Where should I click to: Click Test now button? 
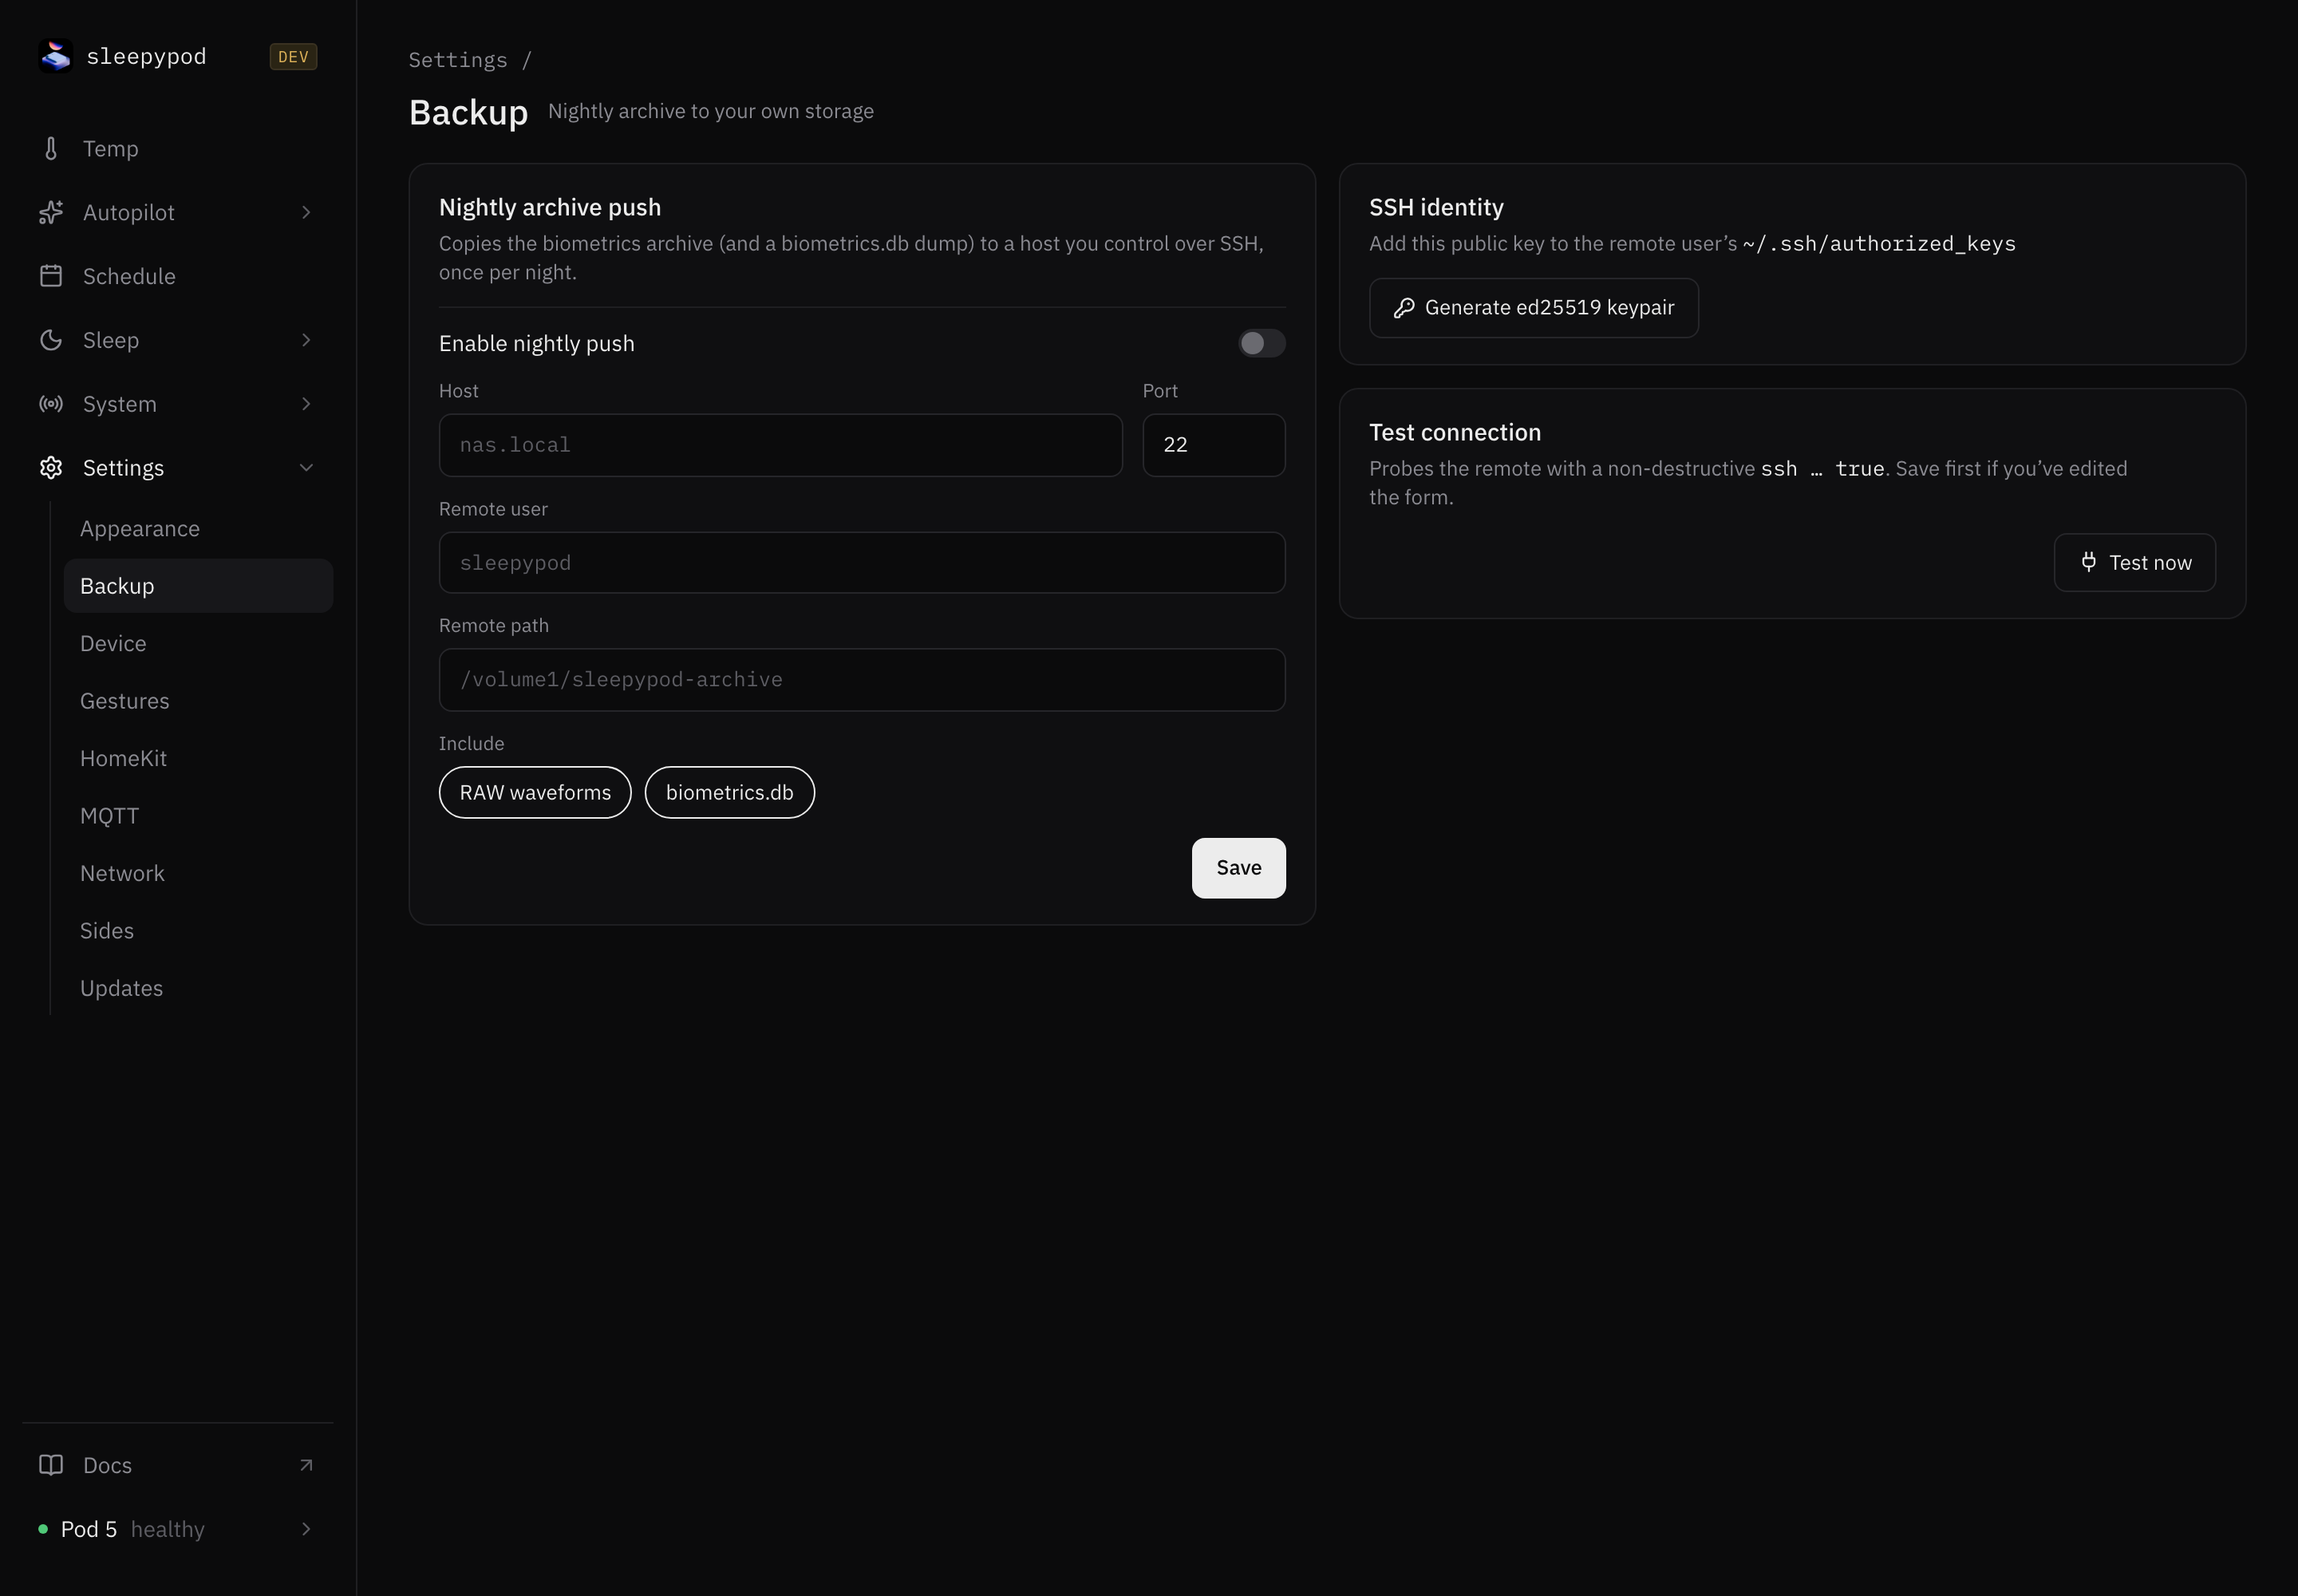(x=2134, y=563)
